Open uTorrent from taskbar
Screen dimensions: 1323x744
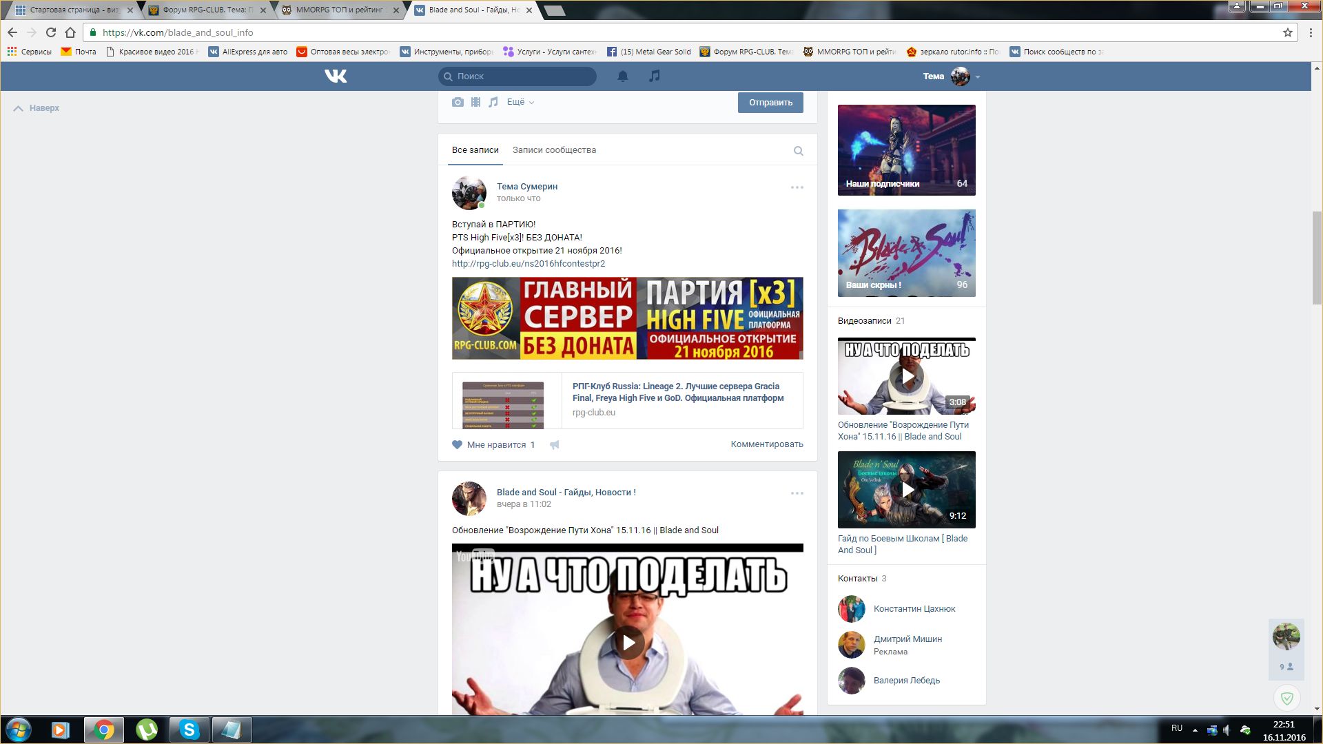point(147,730)
